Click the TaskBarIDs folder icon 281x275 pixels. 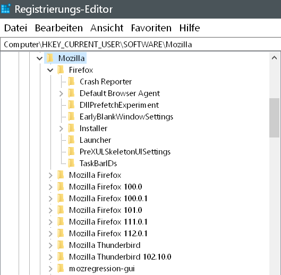click(x=71, y=163)
